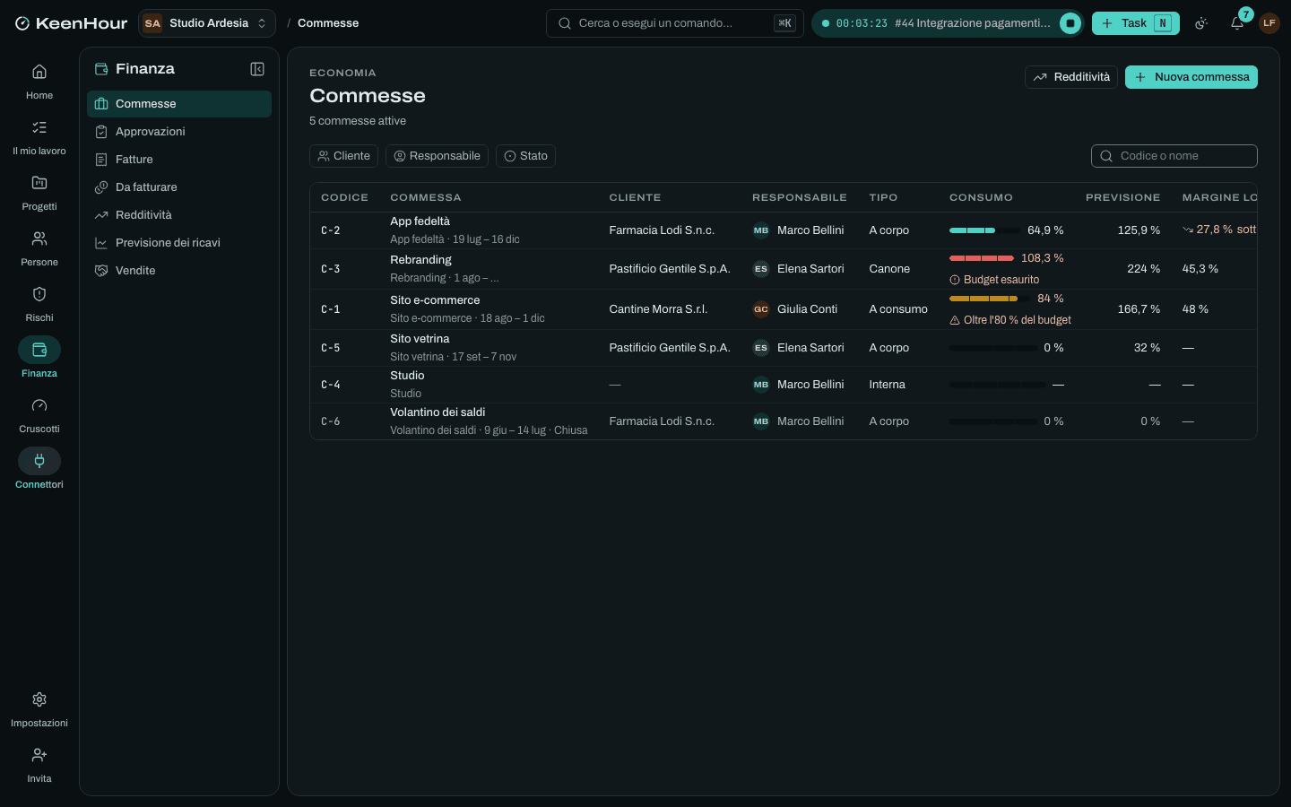Open the Persone section
This screenshot has height=807, width=1291.
39,247
